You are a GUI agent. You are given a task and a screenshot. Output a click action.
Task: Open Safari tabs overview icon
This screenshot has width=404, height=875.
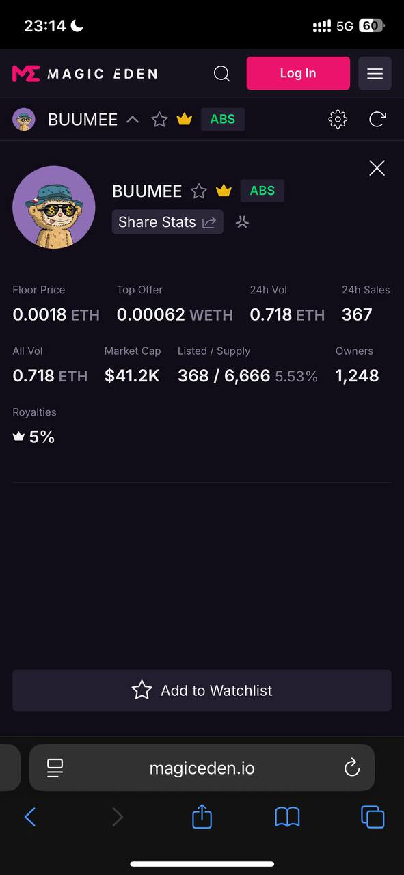tap(373, 816)
